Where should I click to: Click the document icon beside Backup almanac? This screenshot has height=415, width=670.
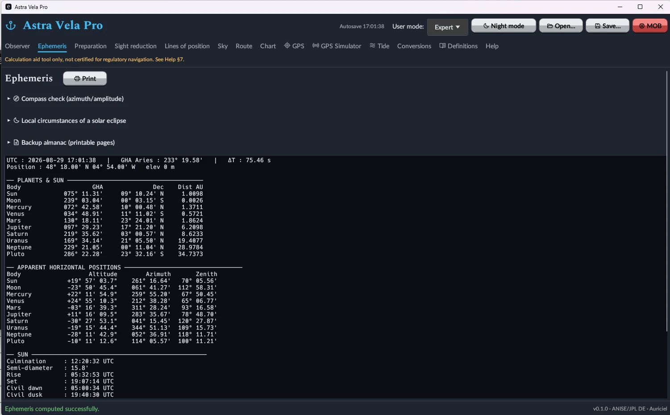[x=17, y=142]
